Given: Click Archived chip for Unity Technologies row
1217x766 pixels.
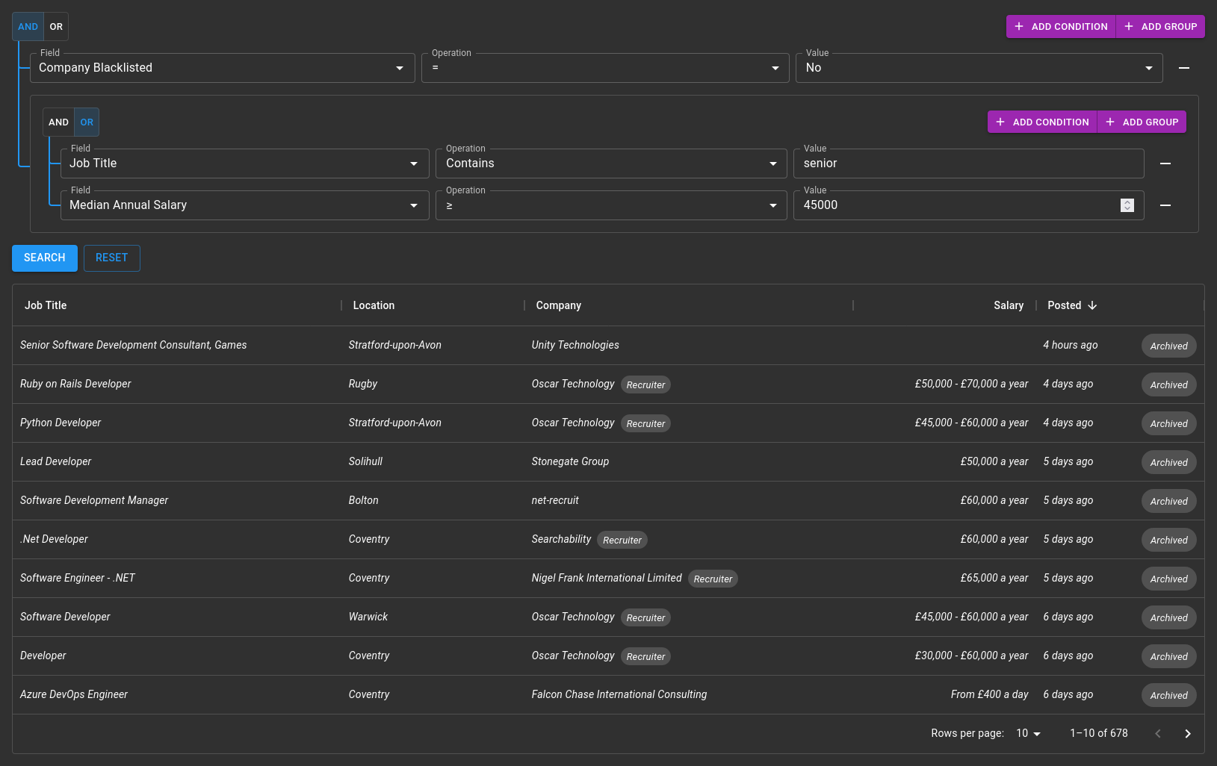Looking at the screenshot, I should coord(1168,346).
